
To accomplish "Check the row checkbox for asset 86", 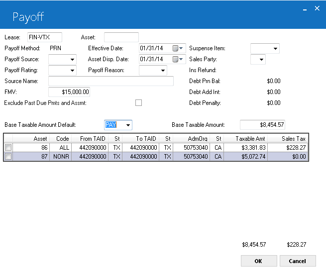I will (8, 148).
